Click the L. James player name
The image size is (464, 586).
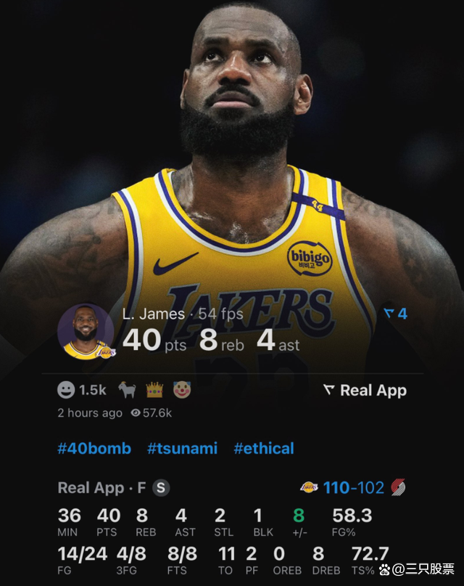[x=154, y=314]
